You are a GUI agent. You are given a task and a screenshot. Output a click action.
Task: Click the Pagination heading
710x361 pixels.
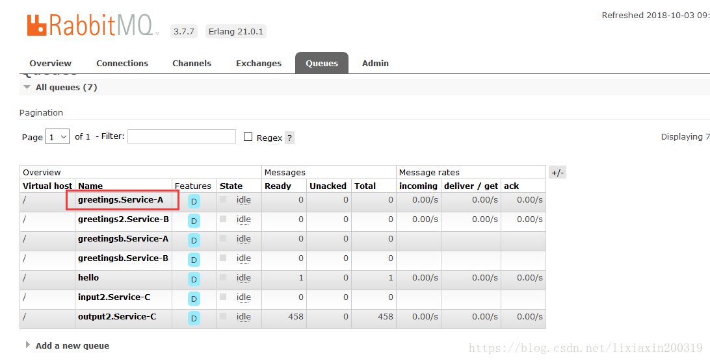point(41,112)
